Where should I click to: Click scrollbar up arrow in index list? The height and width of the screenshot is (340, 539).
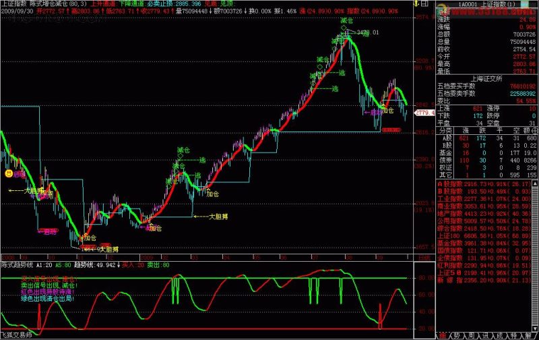point(535,183)
